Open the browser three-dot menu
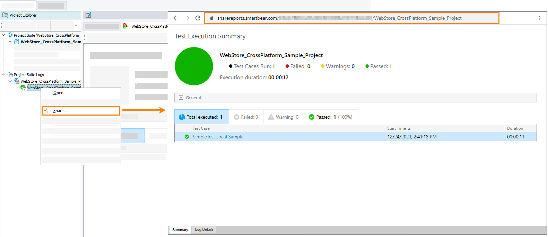 [x=539, y=18]
